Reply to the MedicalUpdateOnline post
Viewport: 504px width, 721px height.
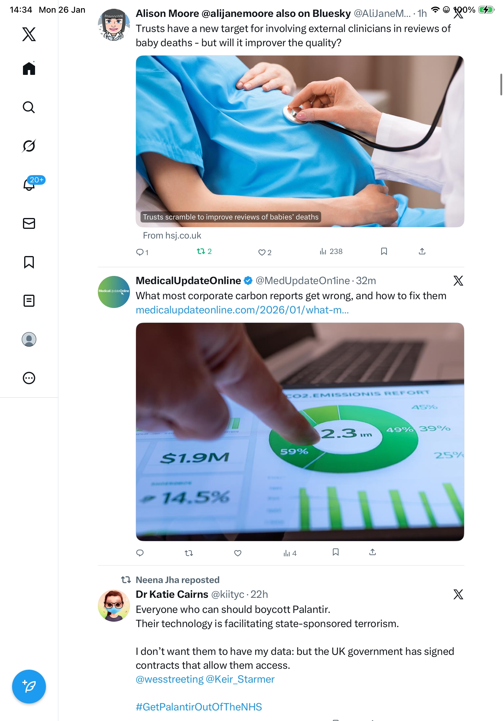(x=140, y=553)
